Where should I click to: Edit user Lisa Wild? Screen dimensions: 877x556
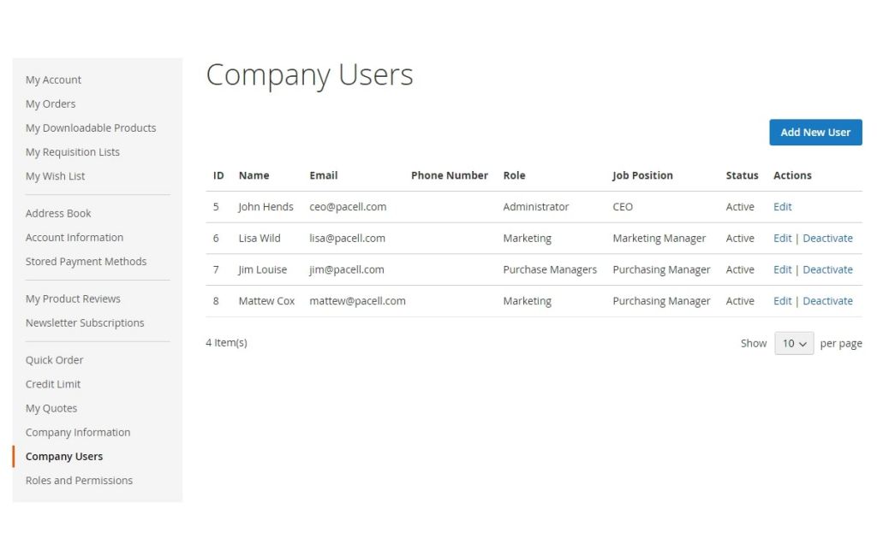tap(782, 238)
